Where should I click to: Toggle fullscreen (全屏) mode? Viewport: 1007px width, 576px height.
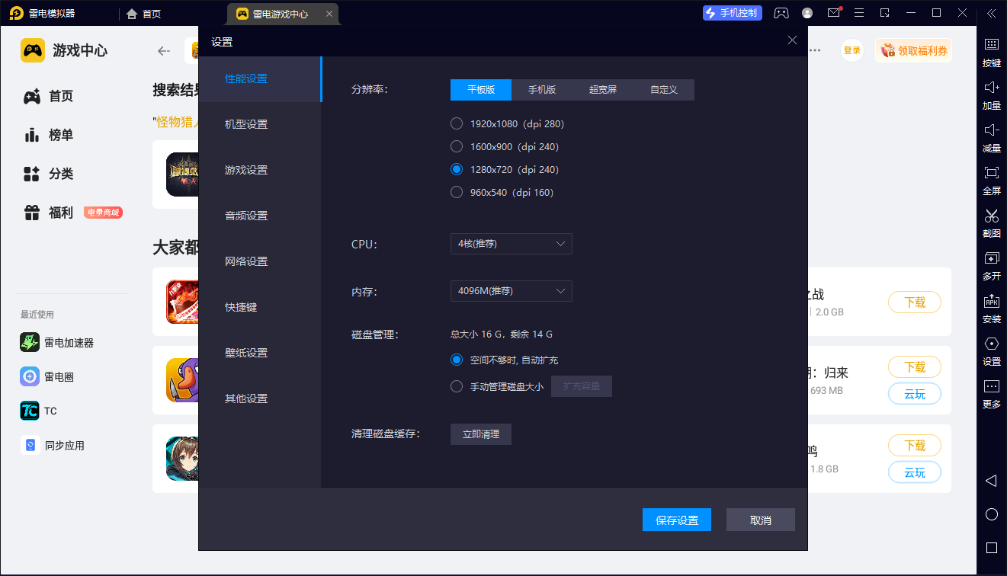click(x=991, y=179)
